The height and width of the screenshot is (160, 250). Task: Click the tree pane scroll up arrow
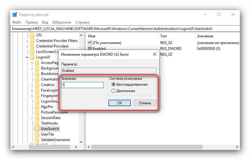point(81,35)
